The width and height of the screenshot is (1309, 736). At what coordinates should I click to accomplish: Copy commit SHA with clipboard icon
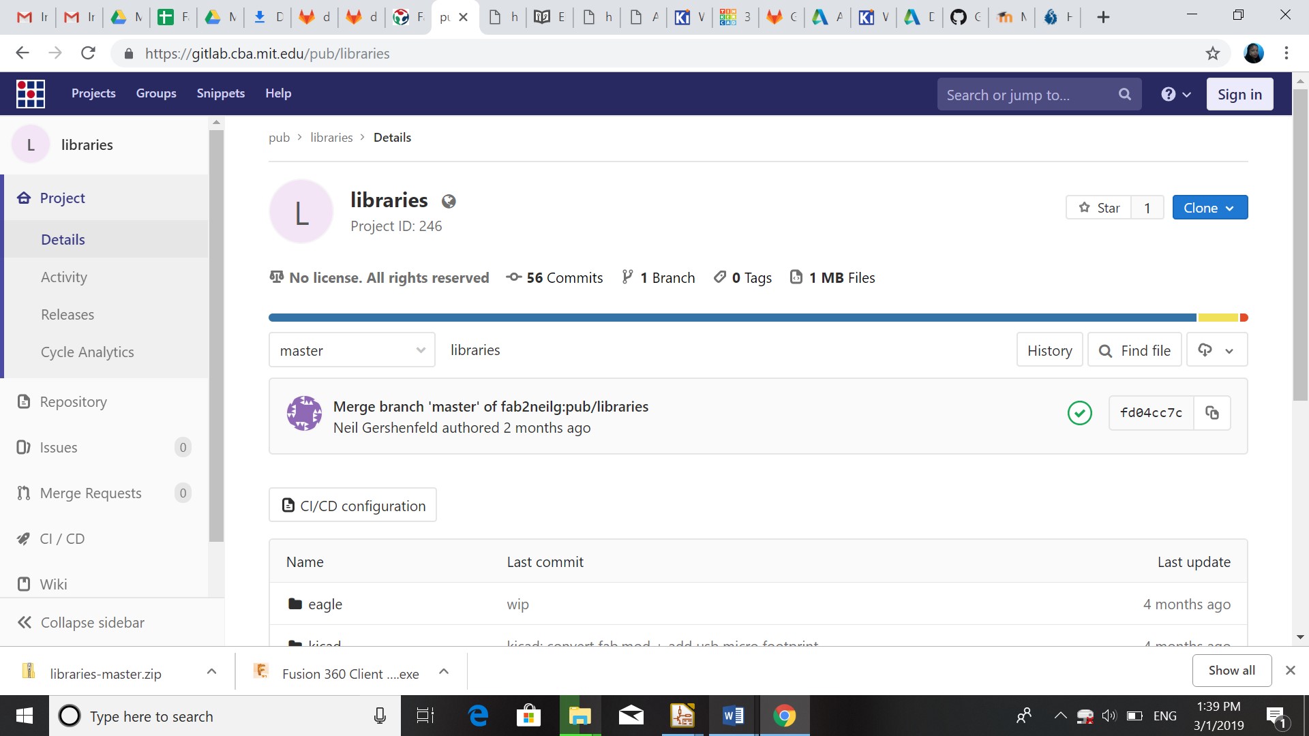coord(1212,413)
